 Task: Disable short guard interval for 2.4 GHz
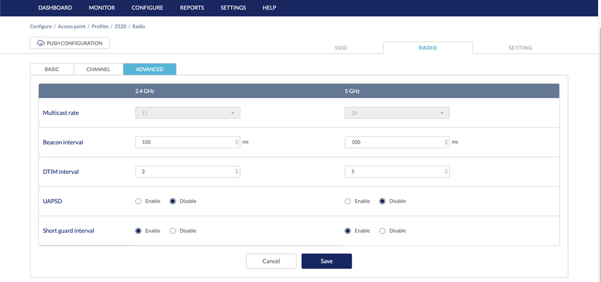click(x=173, y=231)
